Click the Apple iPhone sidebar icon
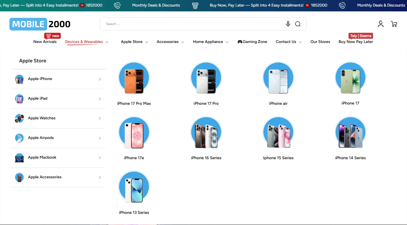Image resolution: width=407 pixels, height=225 pixels. tap(19, 79)
